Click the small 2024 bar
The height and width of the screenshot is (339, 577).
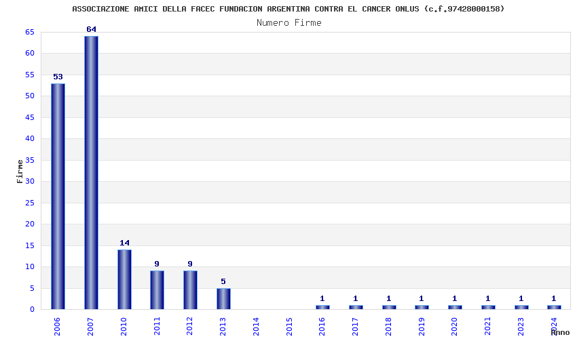click(x=554, y=307)
